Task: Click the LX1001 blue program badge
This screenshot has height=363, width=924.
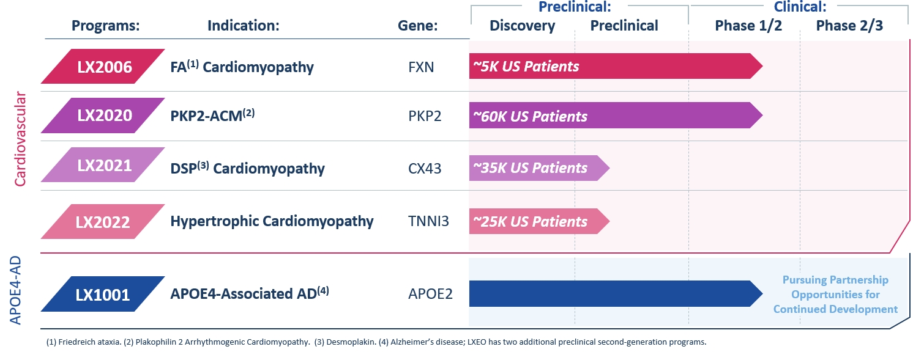Action: coord(103,295)
